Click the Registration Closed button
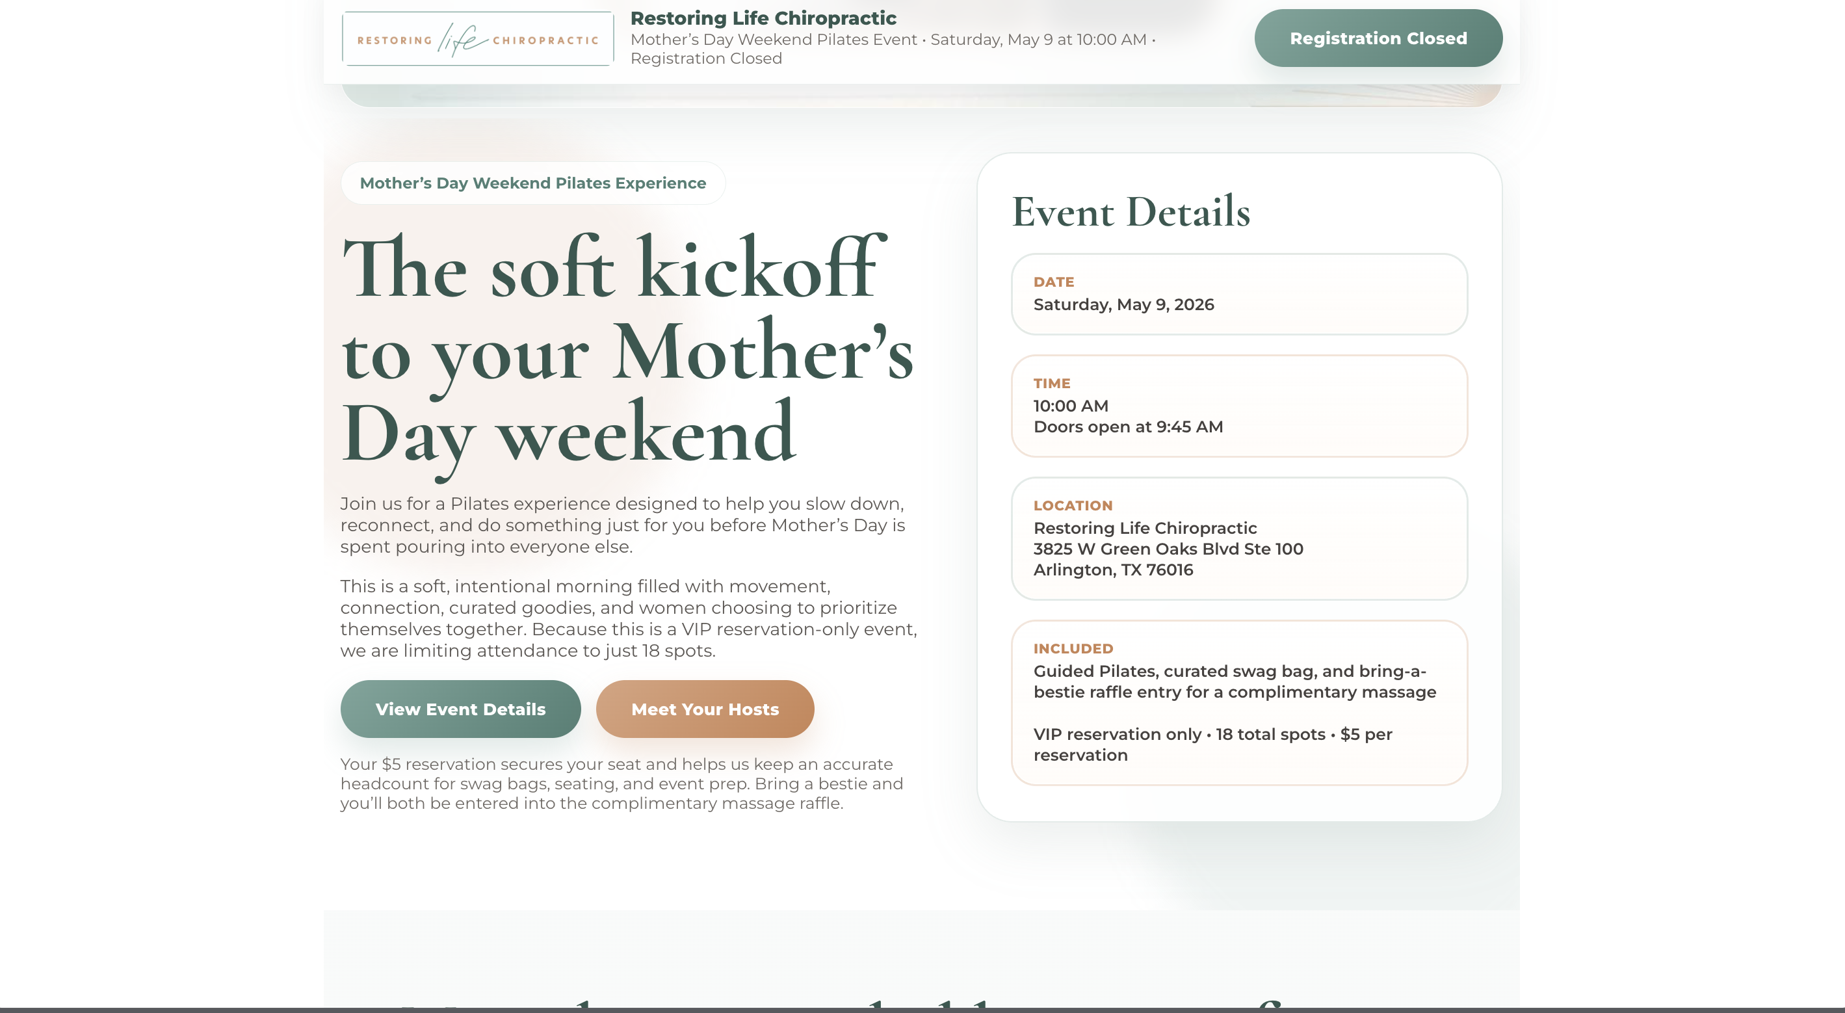The height and width of the screenshot is (1013, 1845). (x=1378, y=38)
